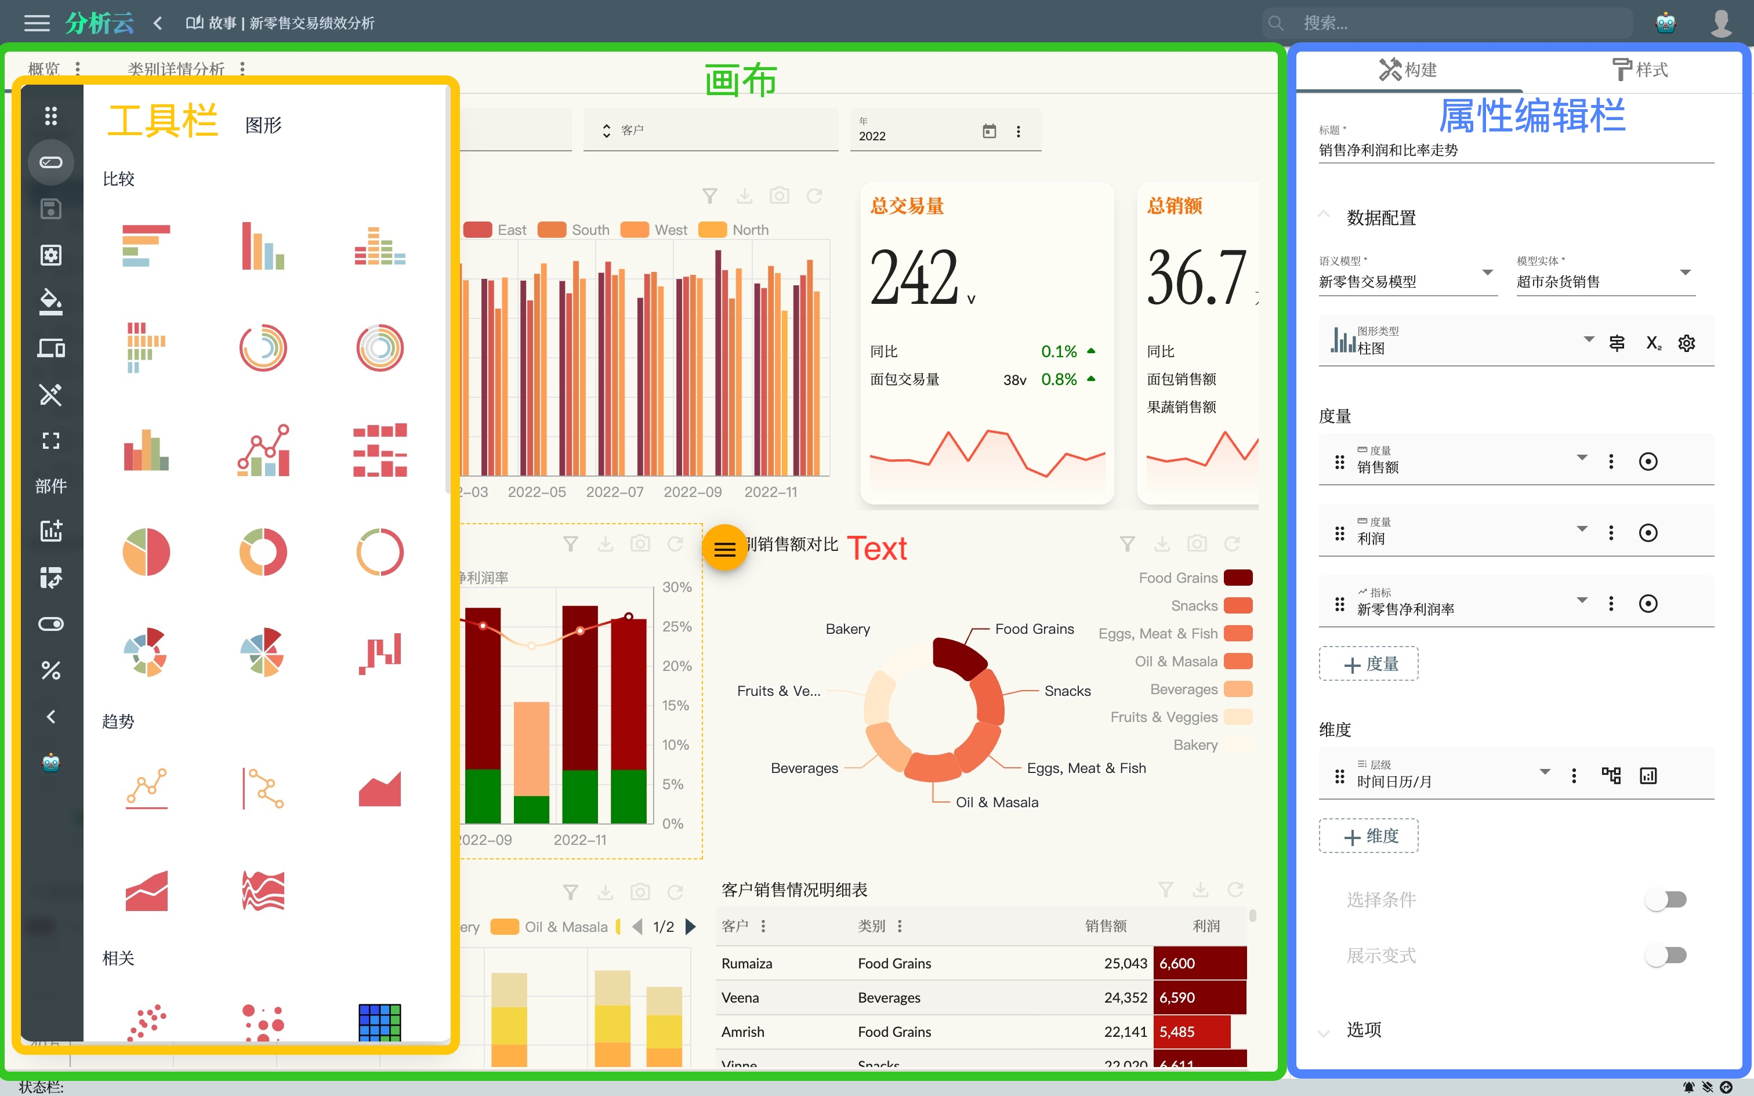Screen dimensions: 1754x1096
Task: Choose the solid area chart type
Action: (x=380, y=789)
